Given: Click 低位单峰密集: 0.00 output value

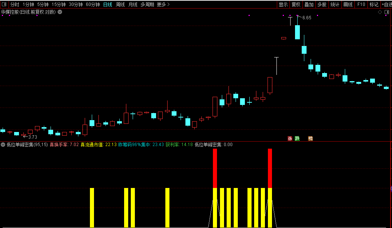Looking at the screenshot, I should point(214,145).
